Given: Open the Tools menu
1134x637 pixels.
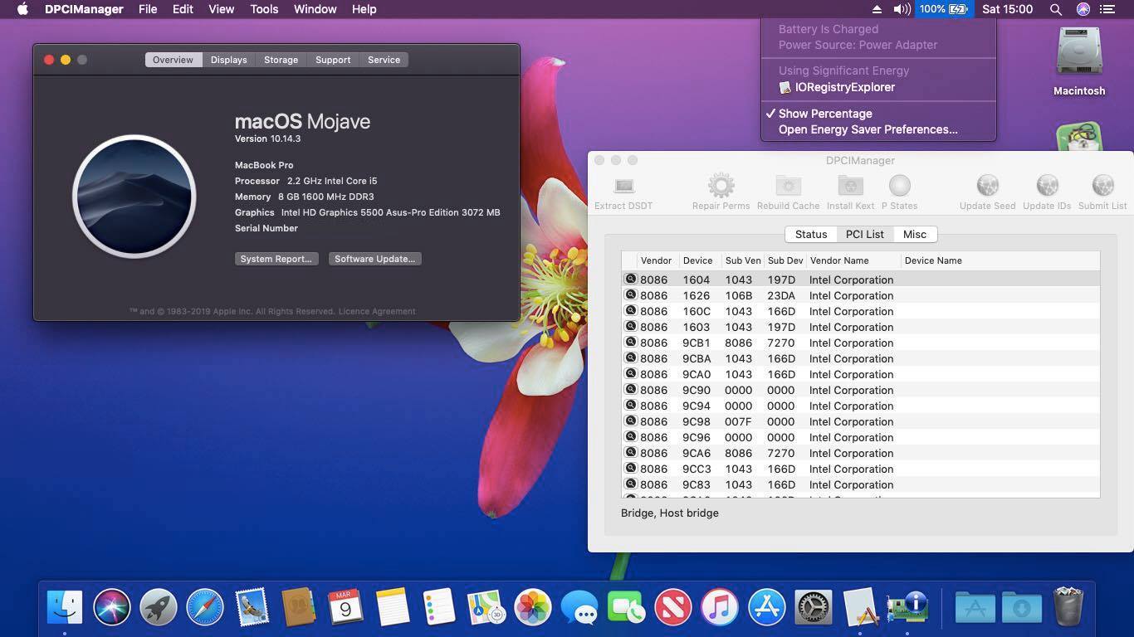Looking at the screenshot, I should pyautogui.click(x=264, y=9).
